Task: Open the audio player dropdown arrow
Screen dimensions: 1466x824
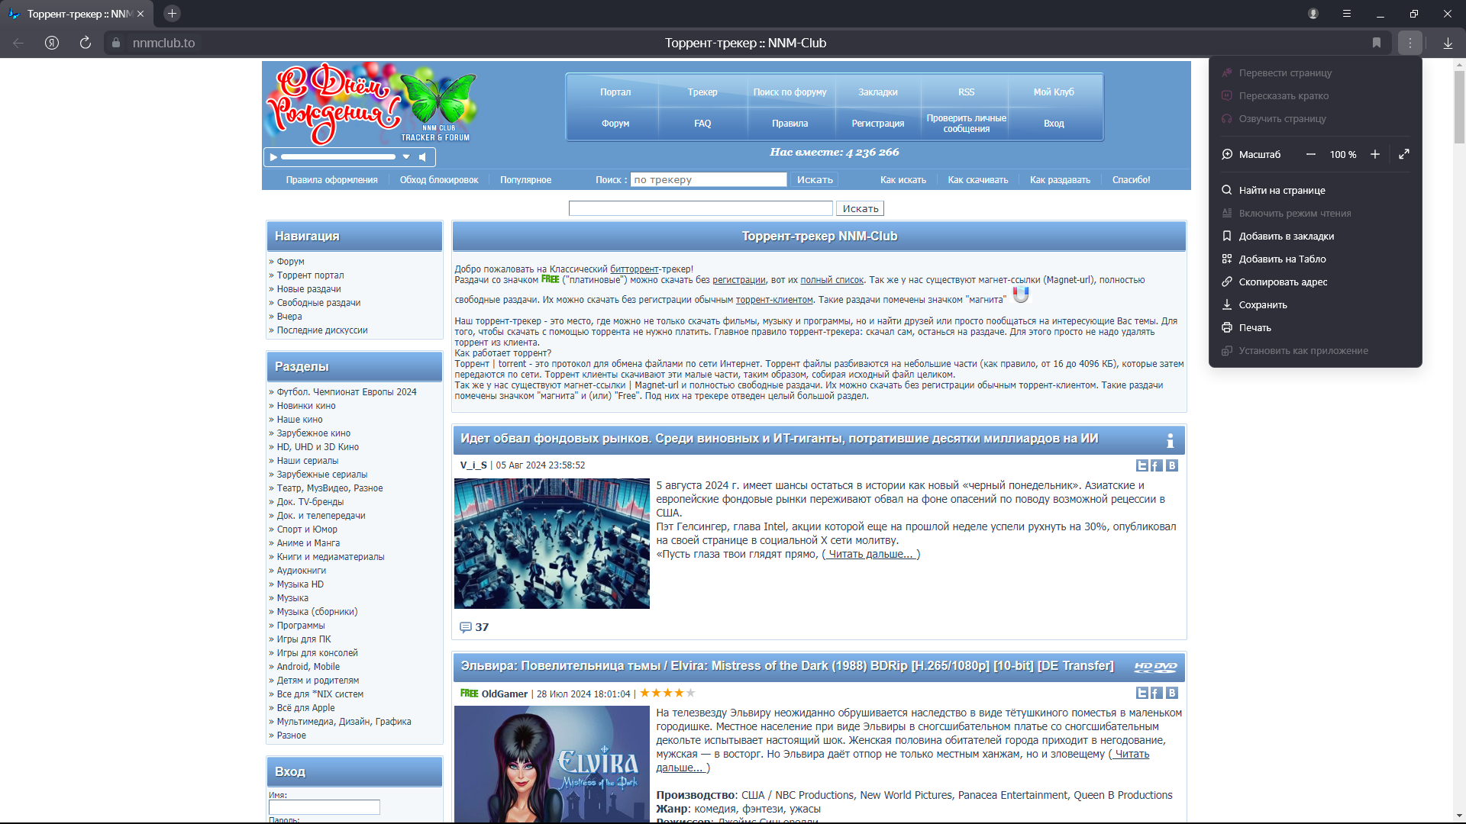Action: [406, 157]
